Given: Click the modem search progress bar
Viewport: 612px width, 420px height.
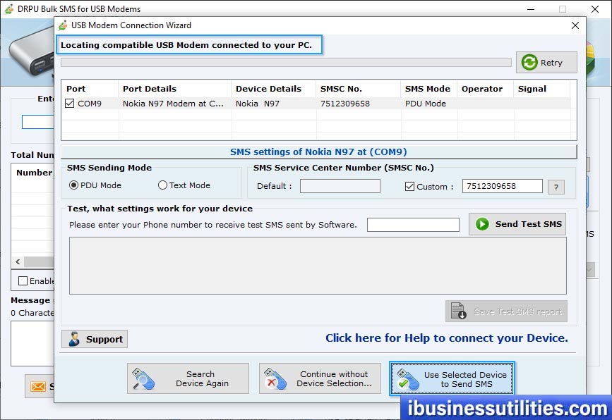Looking at the screenshot, I should (x=286, y=62).
